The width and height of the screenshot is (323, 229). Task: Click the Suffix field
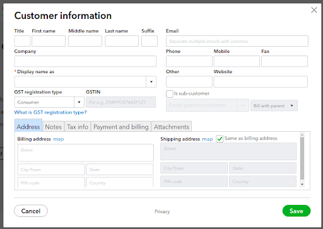150,41
